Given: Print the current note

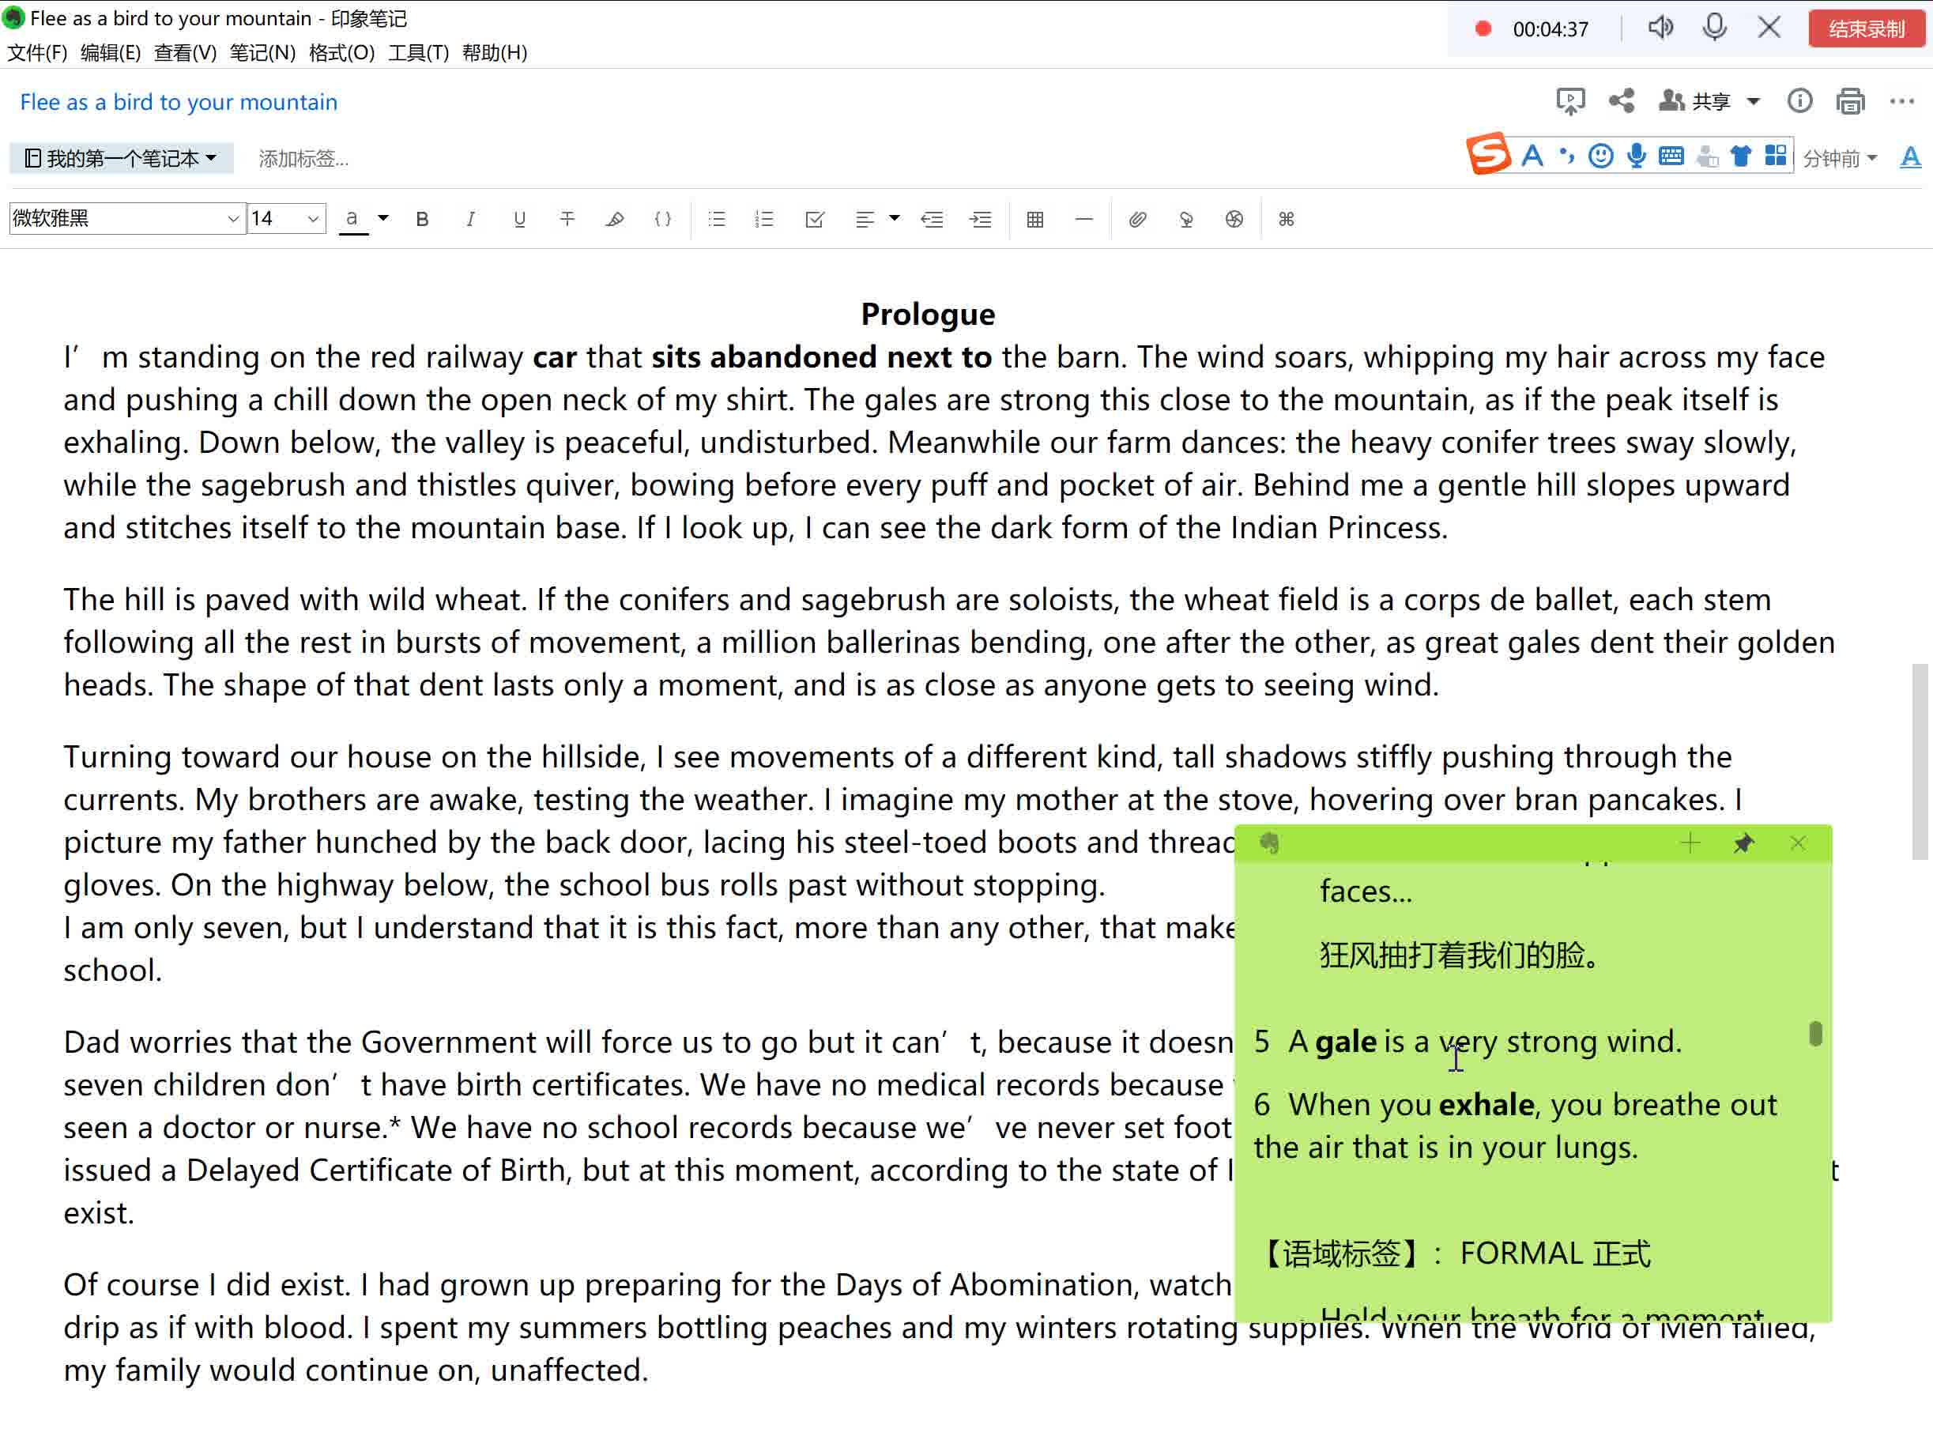Looking at the screenshot, I should 1850,101.
